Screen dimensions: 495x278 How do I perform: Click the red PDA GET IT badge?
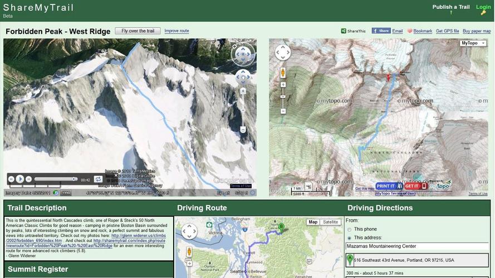click(x=415, y=186)
